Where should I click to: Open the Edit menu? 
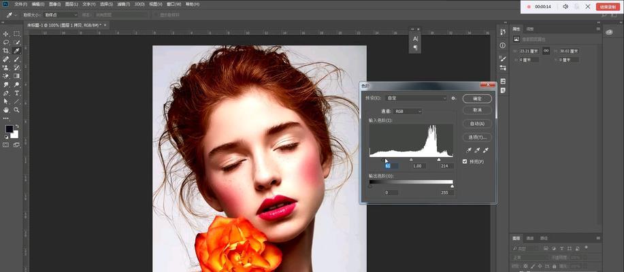point(38,4)
